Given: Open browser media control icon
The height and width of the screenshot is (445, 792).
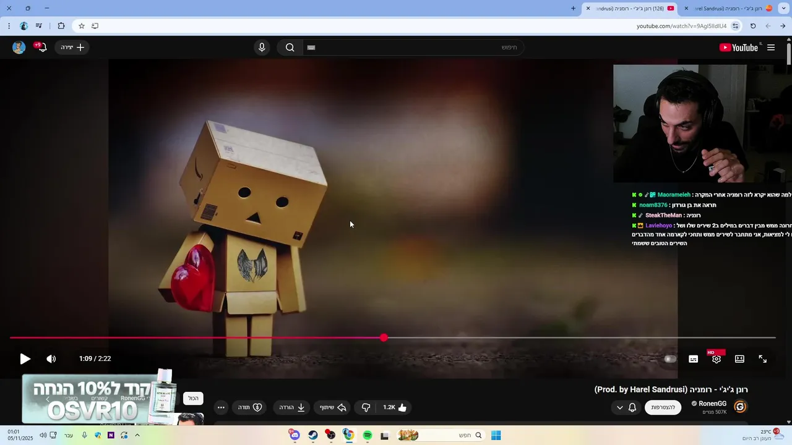Looking at the screenshot, I should 39,26.
